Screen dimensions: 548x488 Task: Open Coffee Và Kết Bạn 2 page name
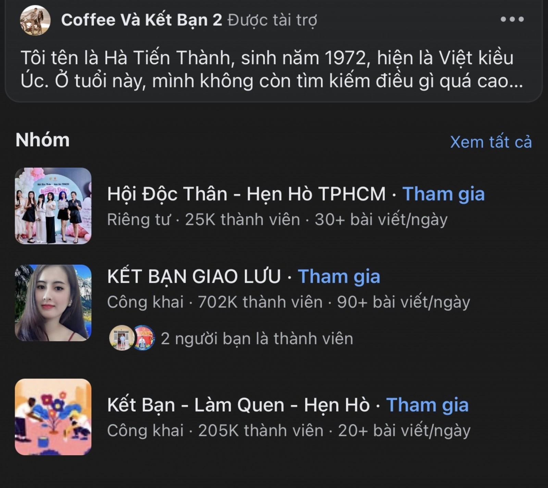[x=141, y=20]
